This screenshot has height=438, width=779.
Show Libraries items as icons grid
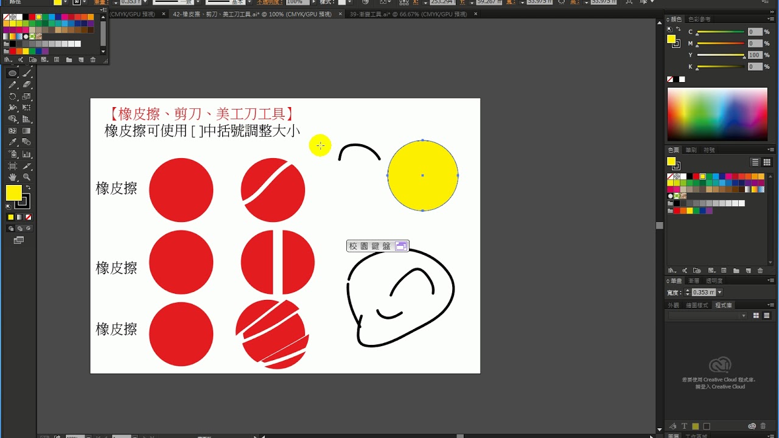pyautogui.click(x=756, y=316)
